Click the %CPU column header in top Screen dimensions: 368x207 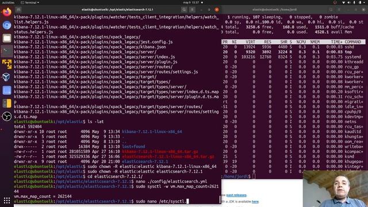[301, 42]
